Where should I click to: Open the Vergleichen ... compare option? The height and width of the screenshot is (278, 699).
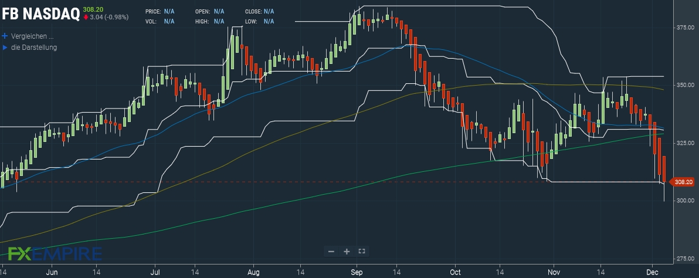click(x=32, y=36)
